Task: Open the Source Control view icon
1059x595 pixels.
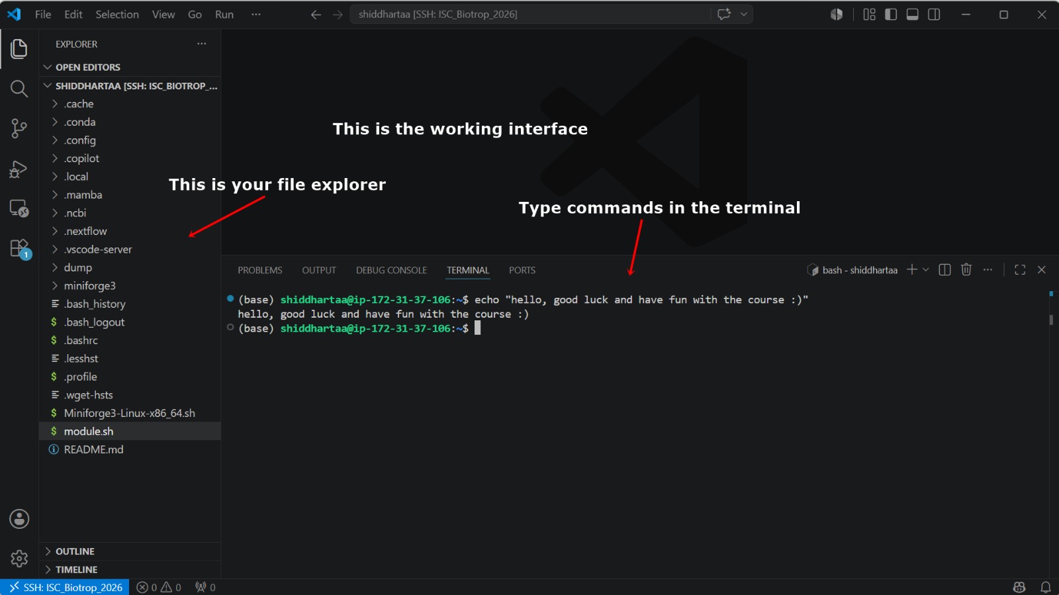Action: pyautogui.click(x=19, y=128)
